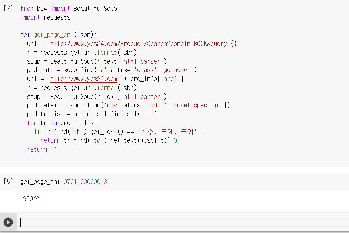This screenshot has width=349, height=233.
Task: Click the output text '330쪽'
Action: coord(31,199)
